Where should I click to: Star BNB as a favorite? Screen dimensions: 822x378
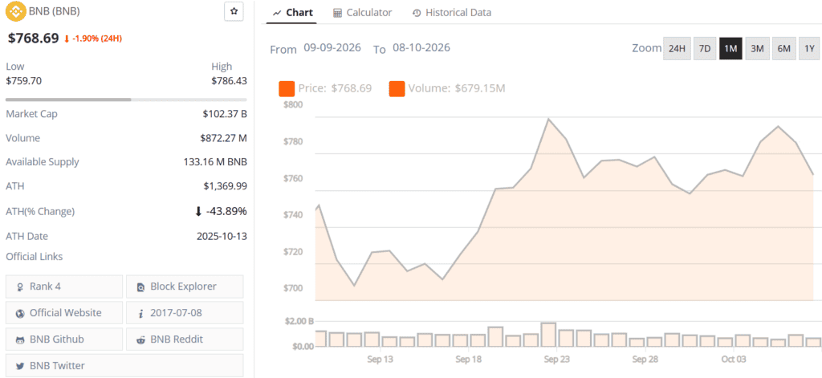point(234,11)
